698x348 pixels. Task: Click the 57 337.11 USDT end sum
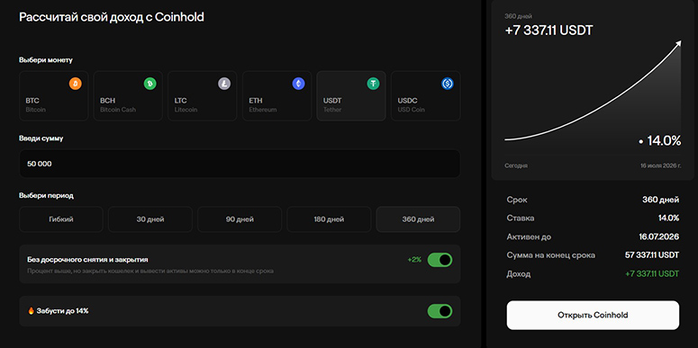pyautogui.click(x=652, y=255)
